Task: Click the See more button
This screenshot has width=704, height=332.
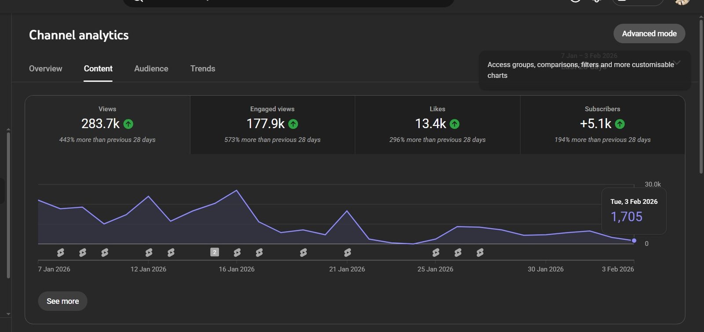Action: (x=62, y=301)
